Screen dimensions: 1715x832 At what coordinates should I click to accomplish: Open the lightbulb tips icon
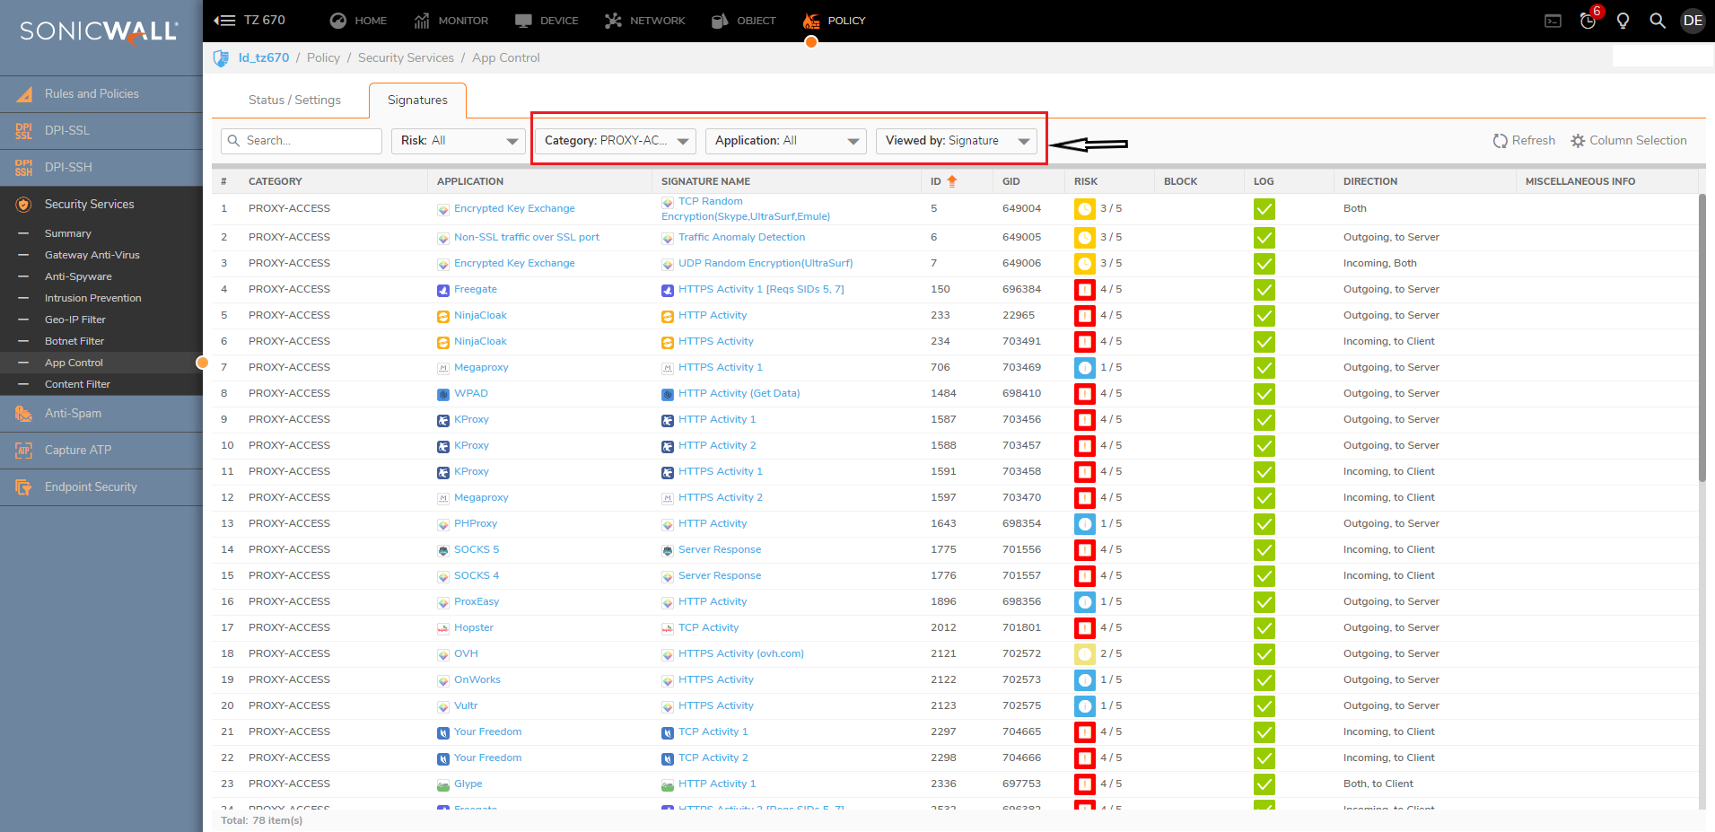click(1623, 21)
